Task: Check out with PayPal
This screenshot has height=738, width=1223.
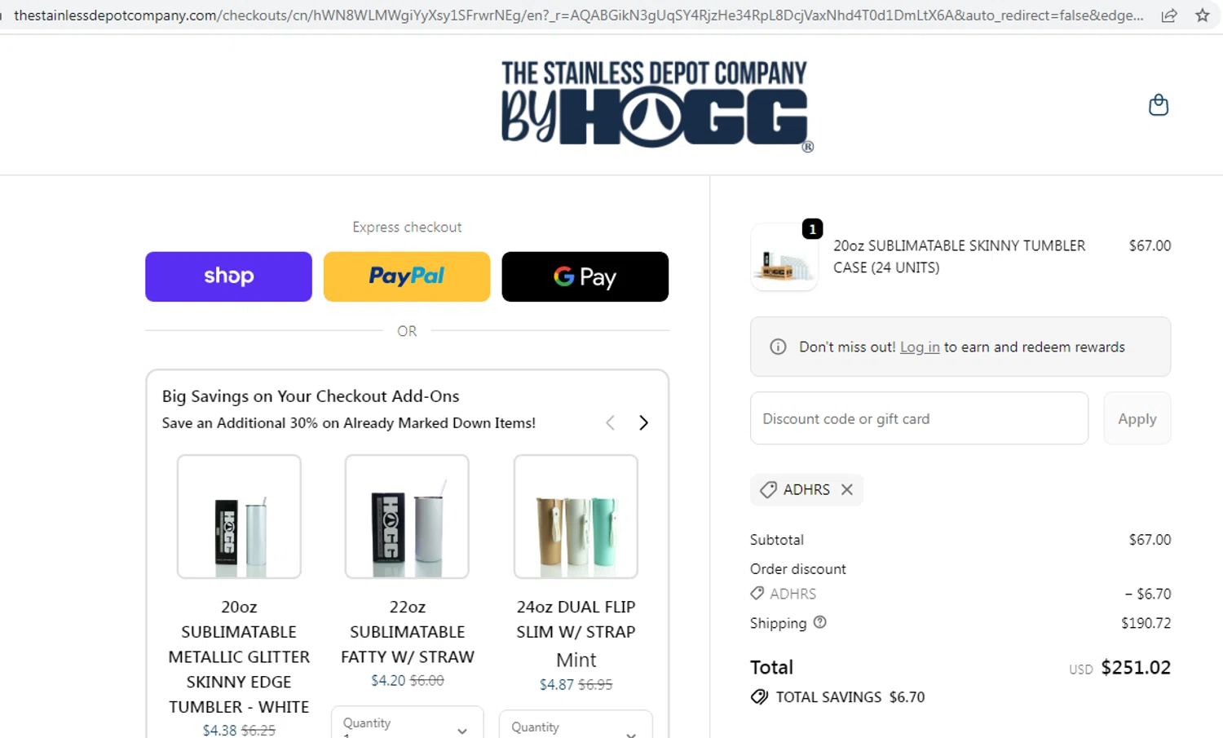Action: [407, 276]
